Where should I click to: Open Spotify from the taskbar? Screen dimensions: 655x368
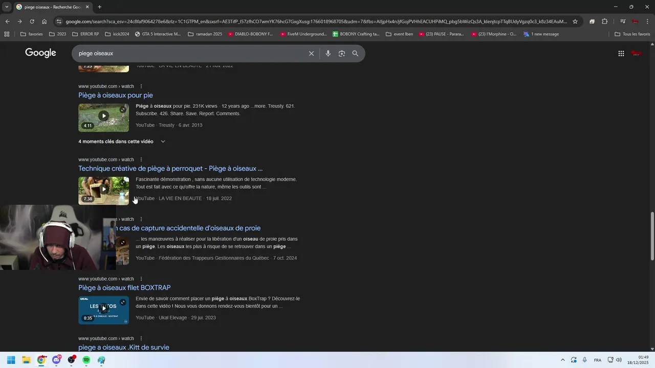(x=86, y=360)
